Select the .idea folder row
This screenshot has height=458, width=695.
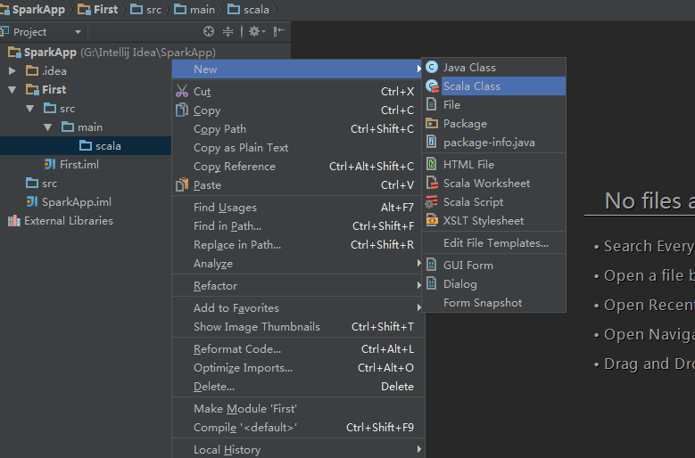point(46,70)
